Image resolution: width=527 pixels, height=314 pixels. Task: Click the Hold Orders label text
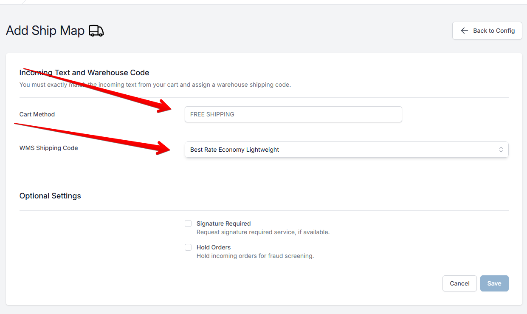pyautogui.click(x=214, y=247)
